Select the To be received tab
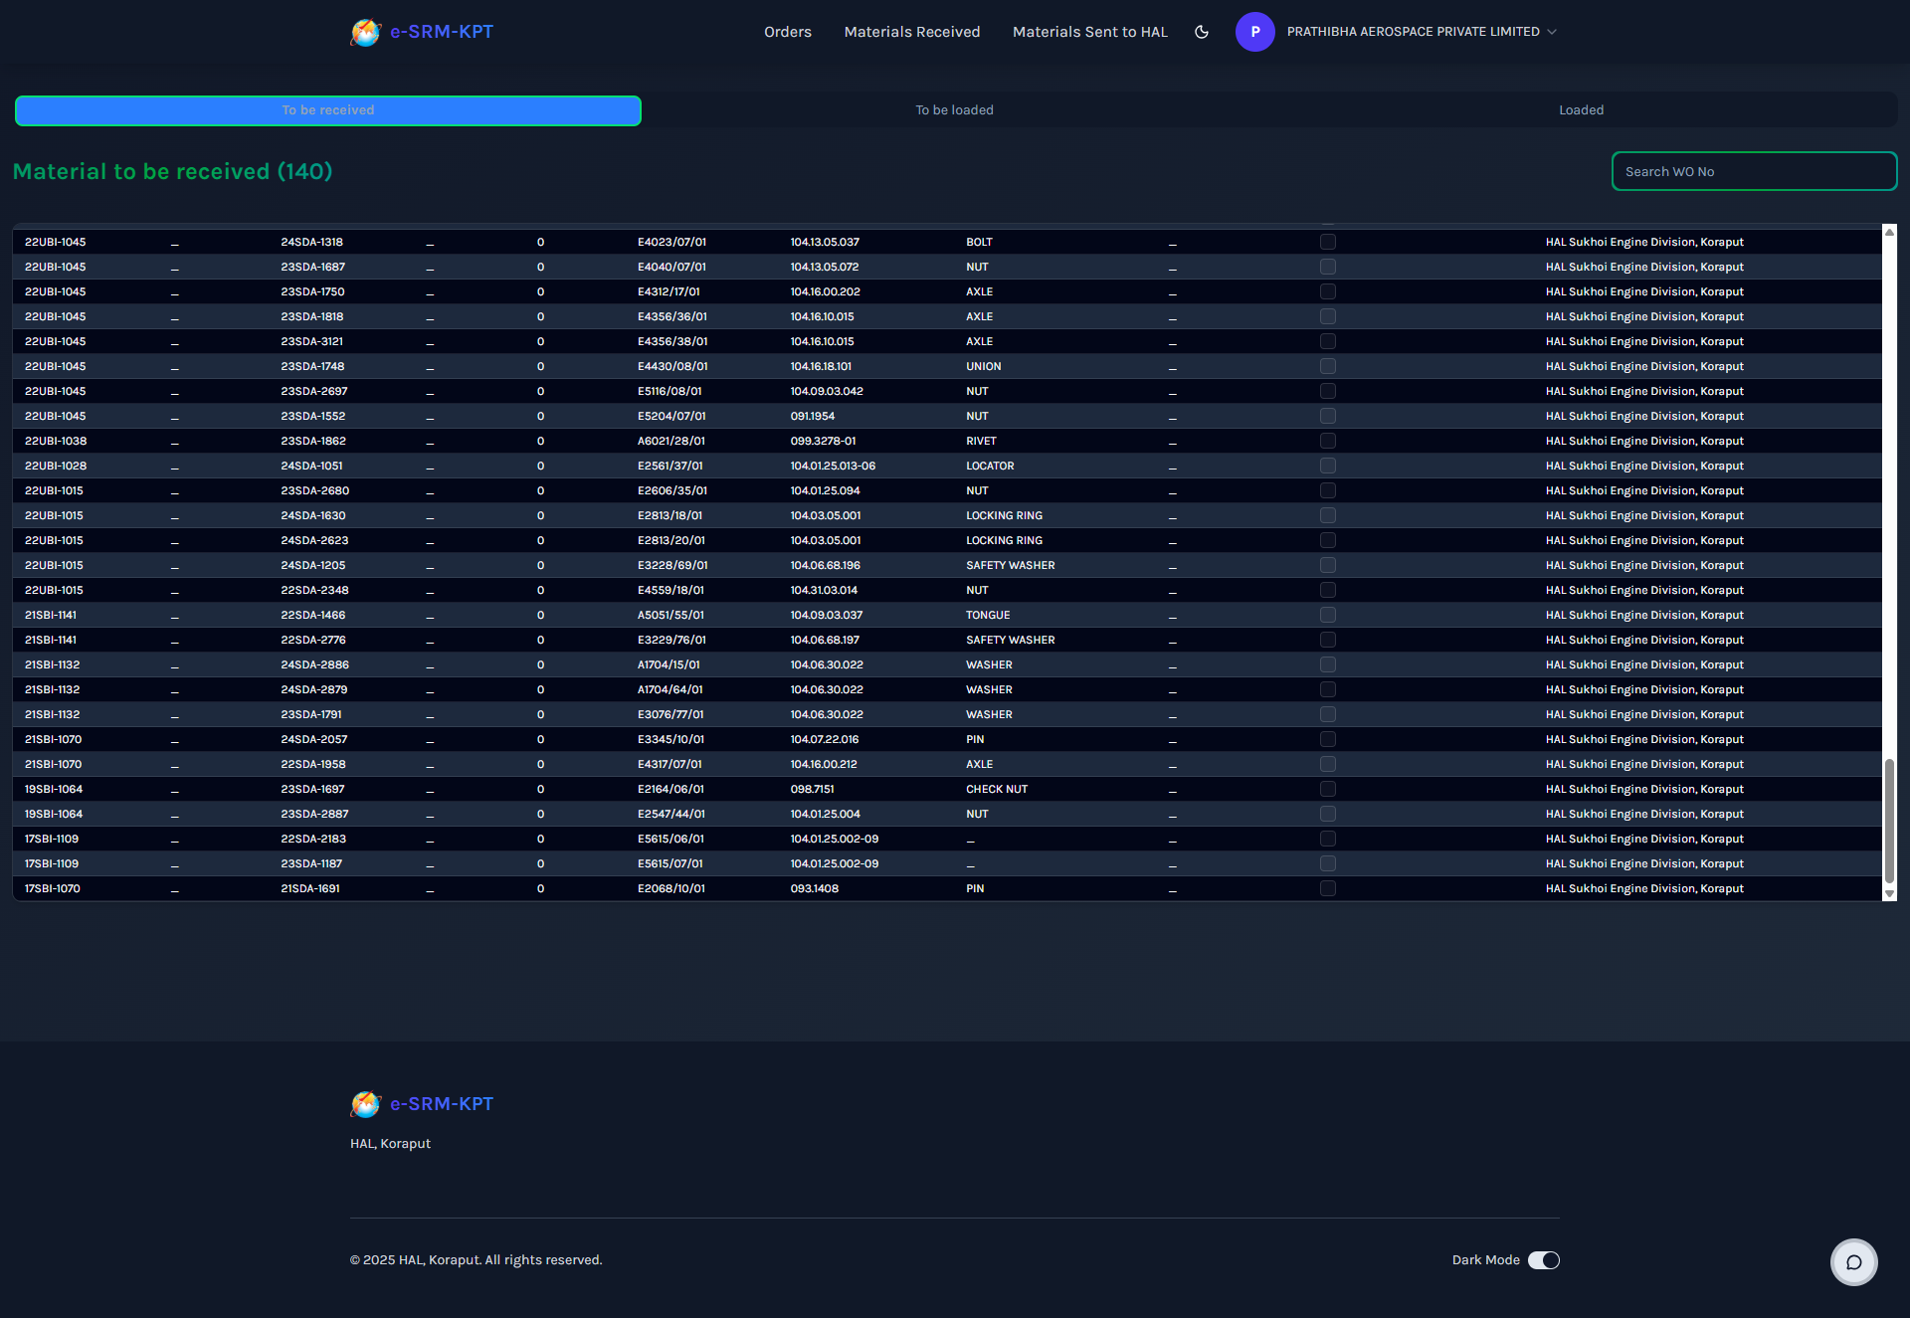The width and height of the screenshot is (1910, 1318). tap(328, 110)
